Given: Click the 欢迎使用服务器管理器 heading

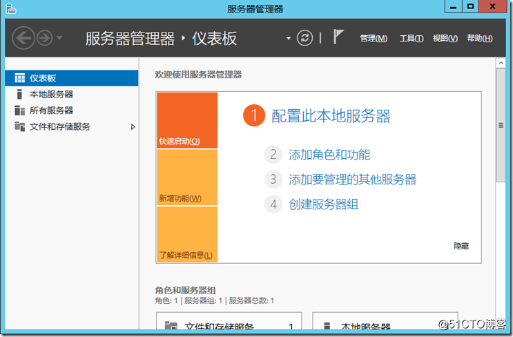Looking at the screenshot, I should (x=198, y=75).
